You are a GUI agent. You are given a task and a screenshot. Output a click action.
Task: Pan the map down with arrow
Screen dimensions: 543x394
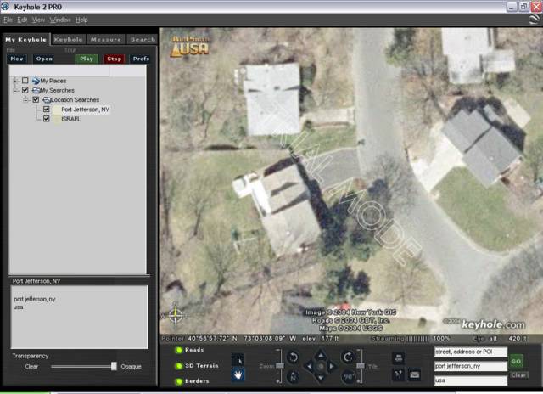pos(321,377)
